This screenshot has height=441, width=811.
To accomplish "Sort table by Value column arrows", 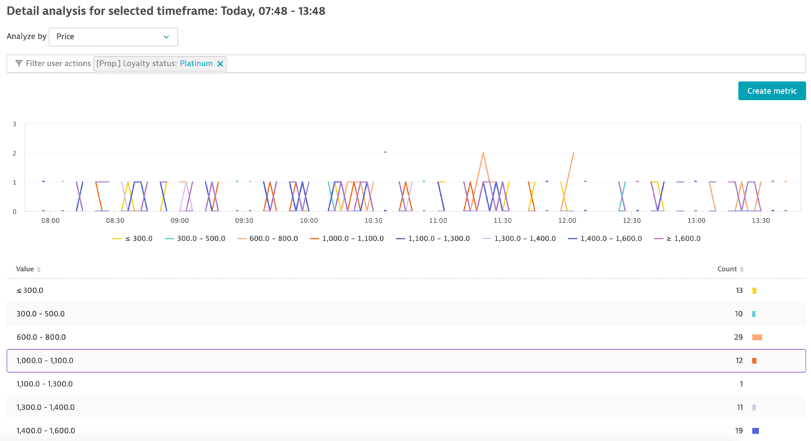I will (39, 269).
